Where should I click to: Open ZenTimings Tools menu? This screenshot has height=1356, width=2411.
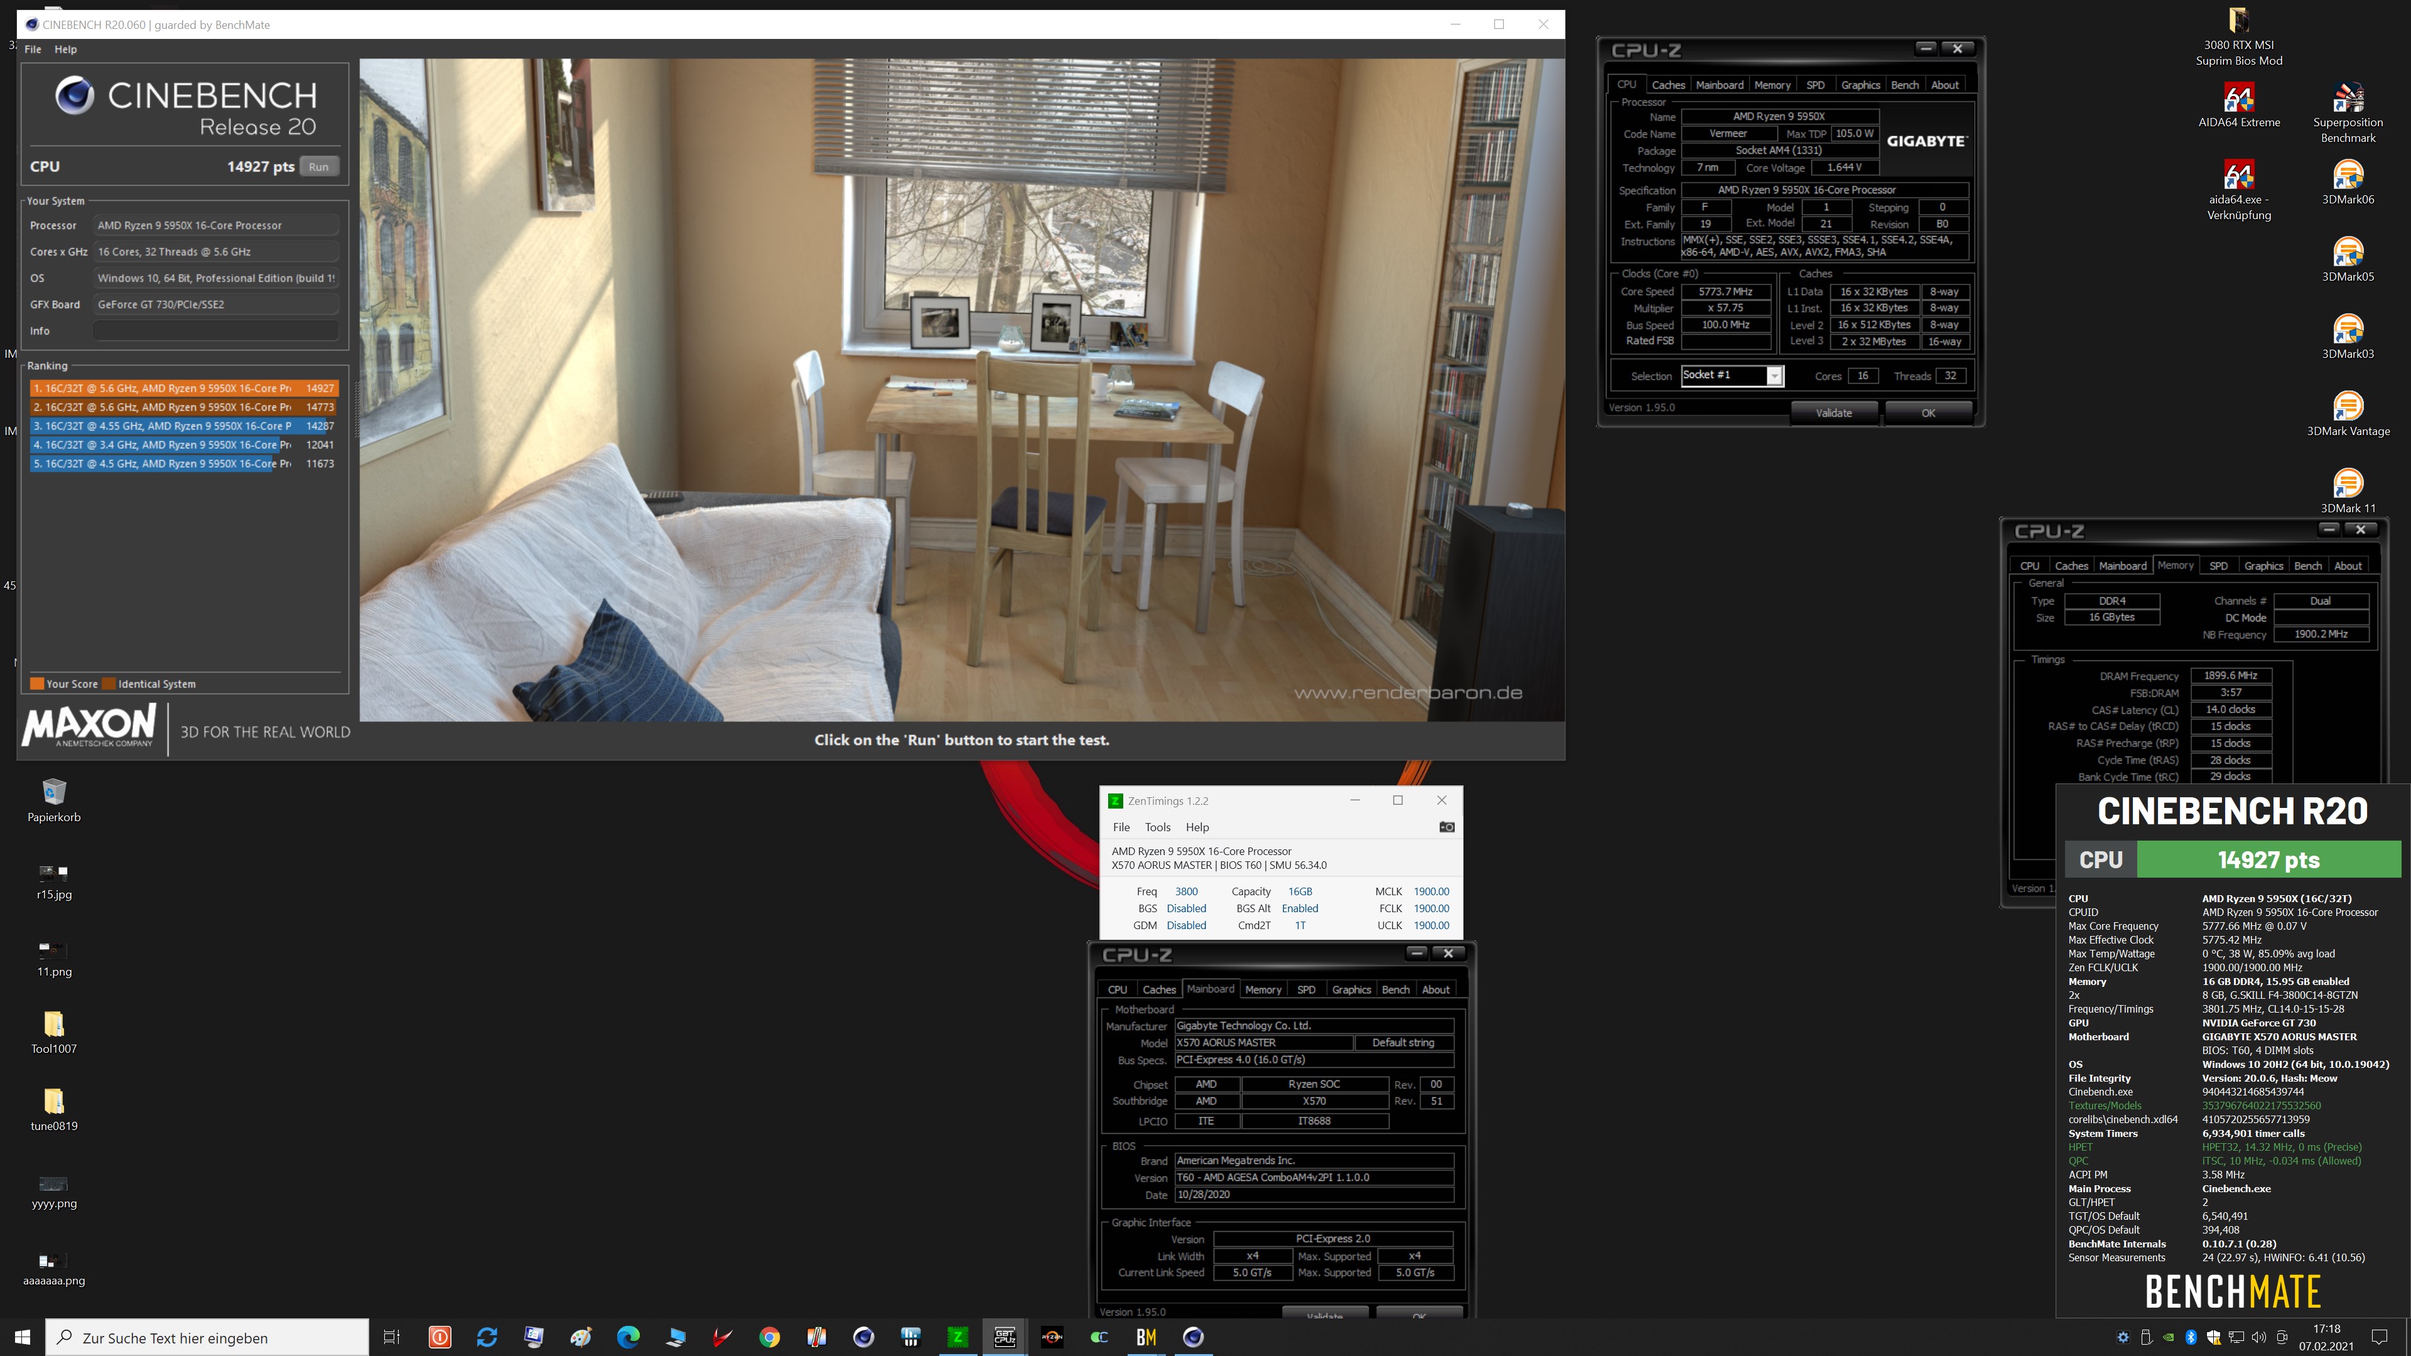1158,827
